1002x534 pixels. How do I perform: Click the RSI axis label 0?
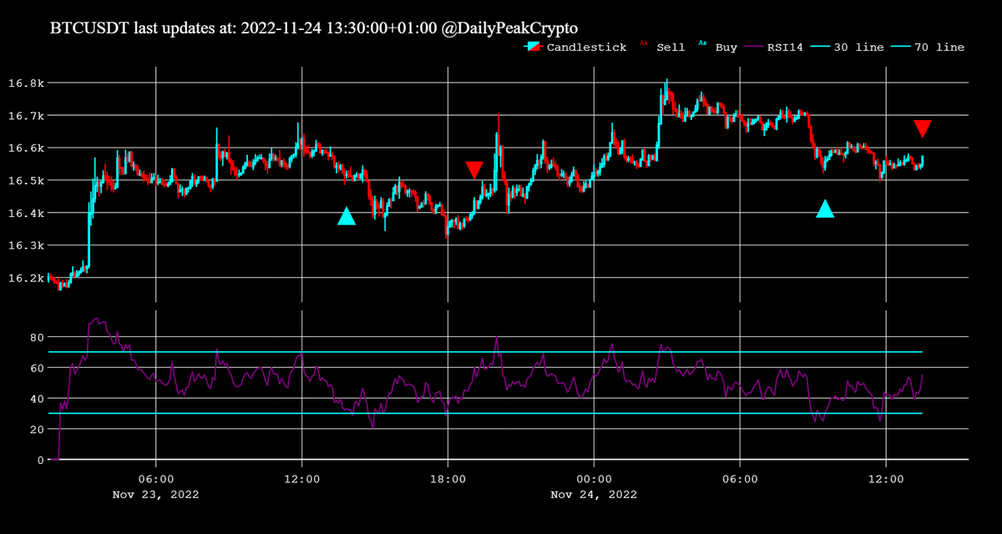point(39,460)
